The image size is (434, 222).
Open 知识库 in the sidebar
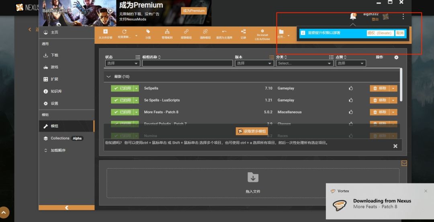(x=67, y=91)
